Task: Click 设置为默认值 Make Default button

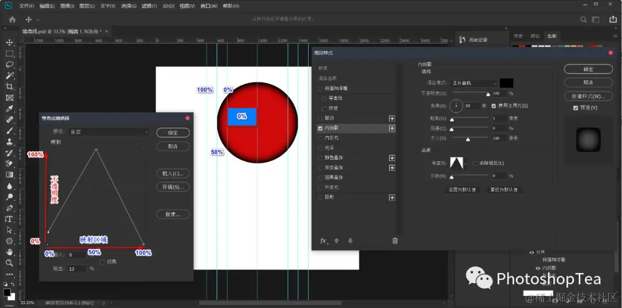Action: point(462,190)
